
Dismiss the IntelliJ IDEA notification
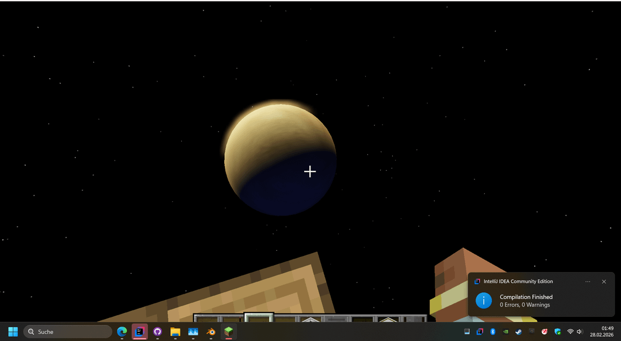point(604,282)
